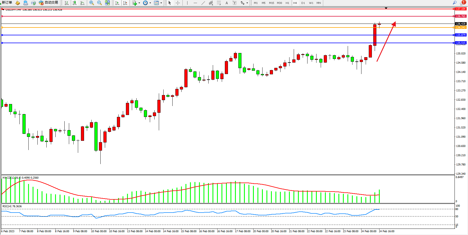Switch to line chart mode
Image resolution: width=468 pixels, height=235 pixels.
click(x=82, y=3)
